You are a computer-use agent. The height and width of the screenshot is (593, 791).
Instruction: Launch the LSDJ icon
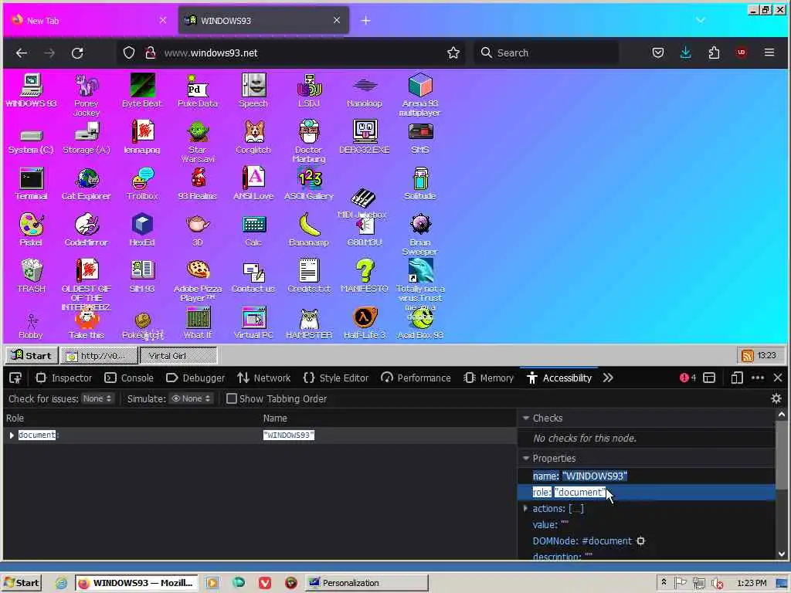click(309, 90)
